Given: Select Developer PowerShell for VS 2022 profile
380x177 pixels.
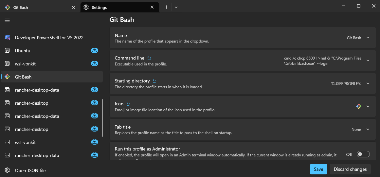Looking at the screenshot, I should pyautogui.click(x=52, y=38).
